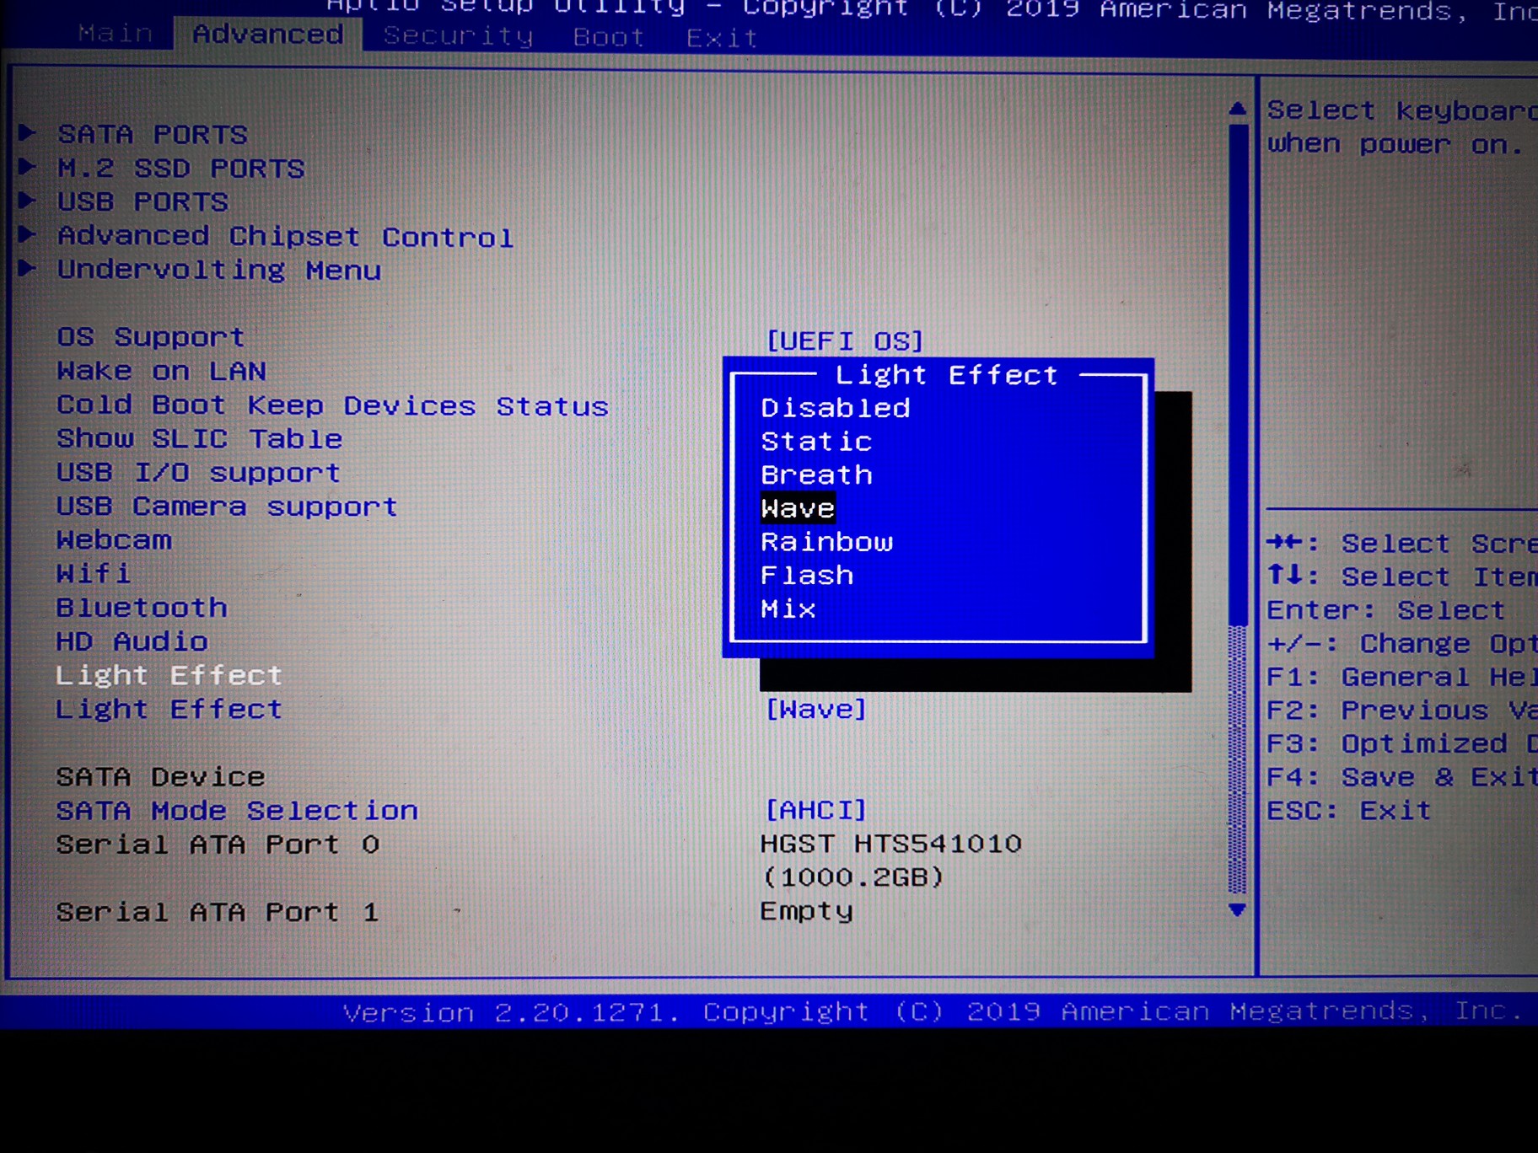Viewport: 1538px width, 1153px height.
Task: Choose Static light effect option
Action: pyautogui.click(x=816, y=442)
